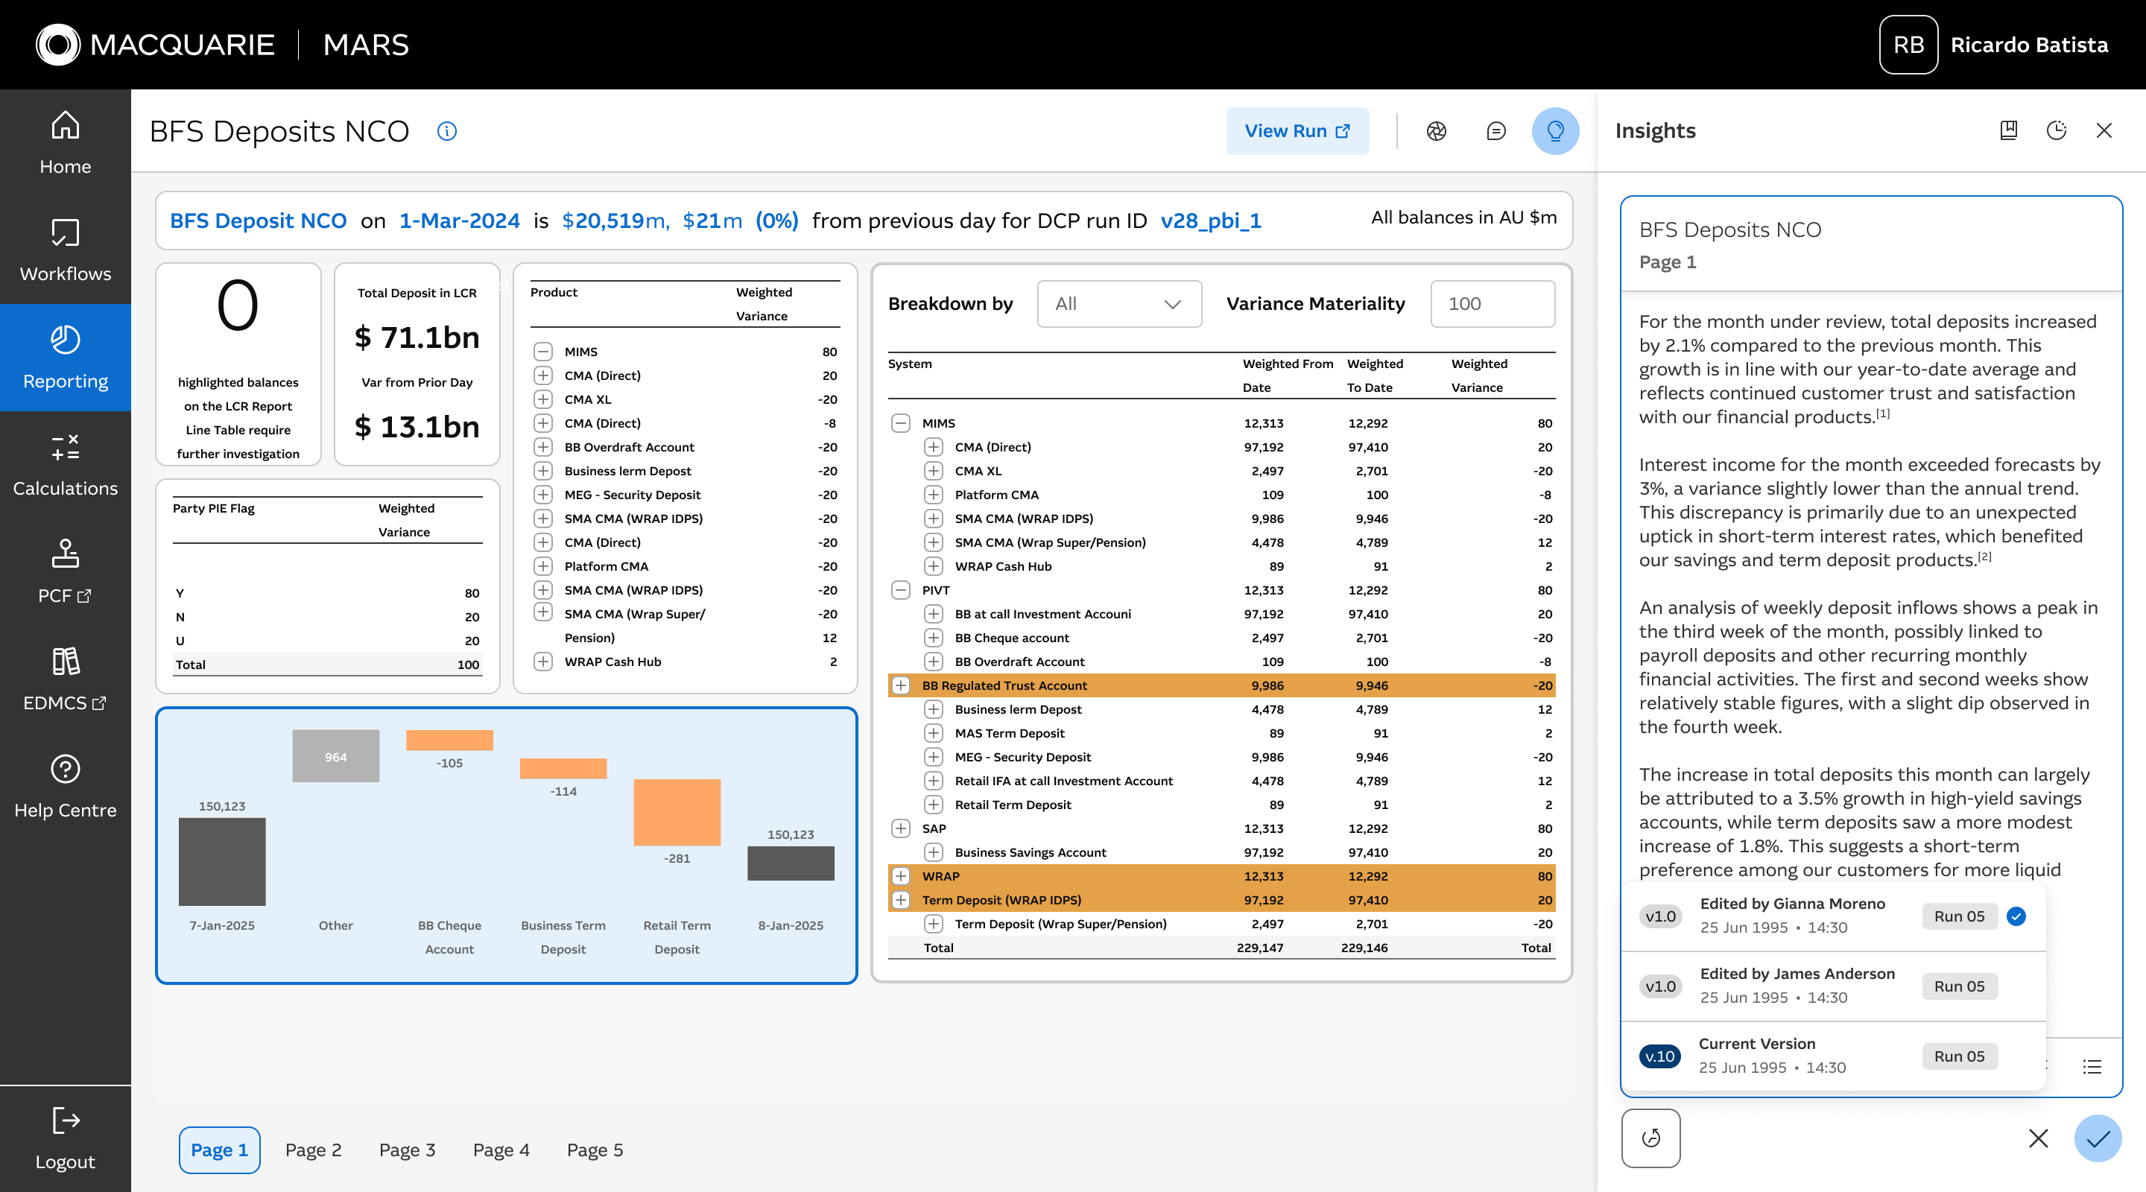Screen dimensions: 2146x1192
Task: Go to Home in the sidebar
Action: tap(65, 142)
